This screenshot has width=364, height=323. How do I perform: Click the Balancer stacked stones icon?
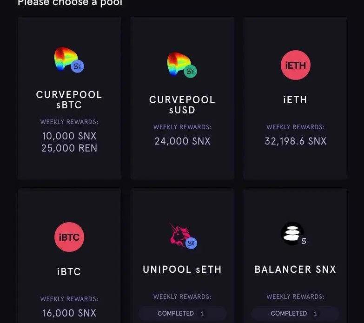point(292,233)
